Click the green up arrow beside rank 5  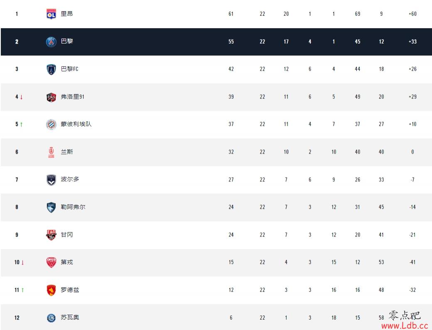(x=21, y=125)
